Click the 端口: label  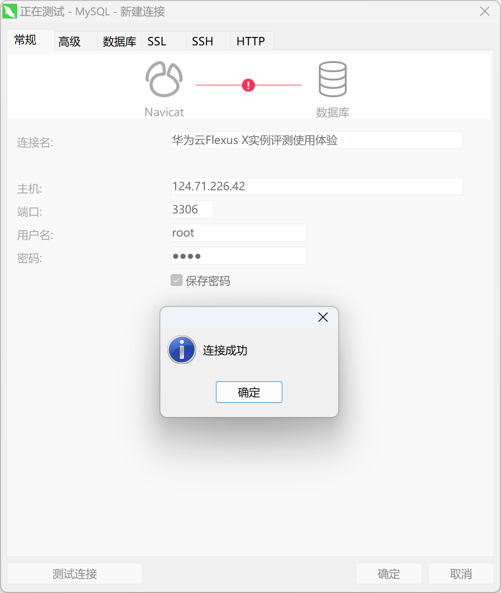[x=30, y=212]
